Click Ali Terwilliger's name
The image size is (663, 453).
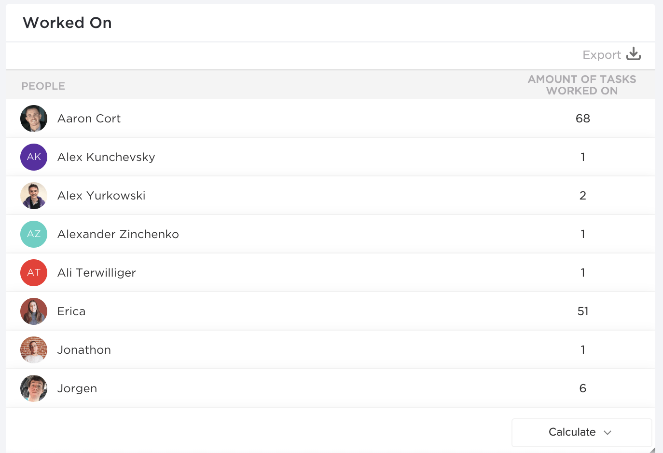tap(97, 273)
